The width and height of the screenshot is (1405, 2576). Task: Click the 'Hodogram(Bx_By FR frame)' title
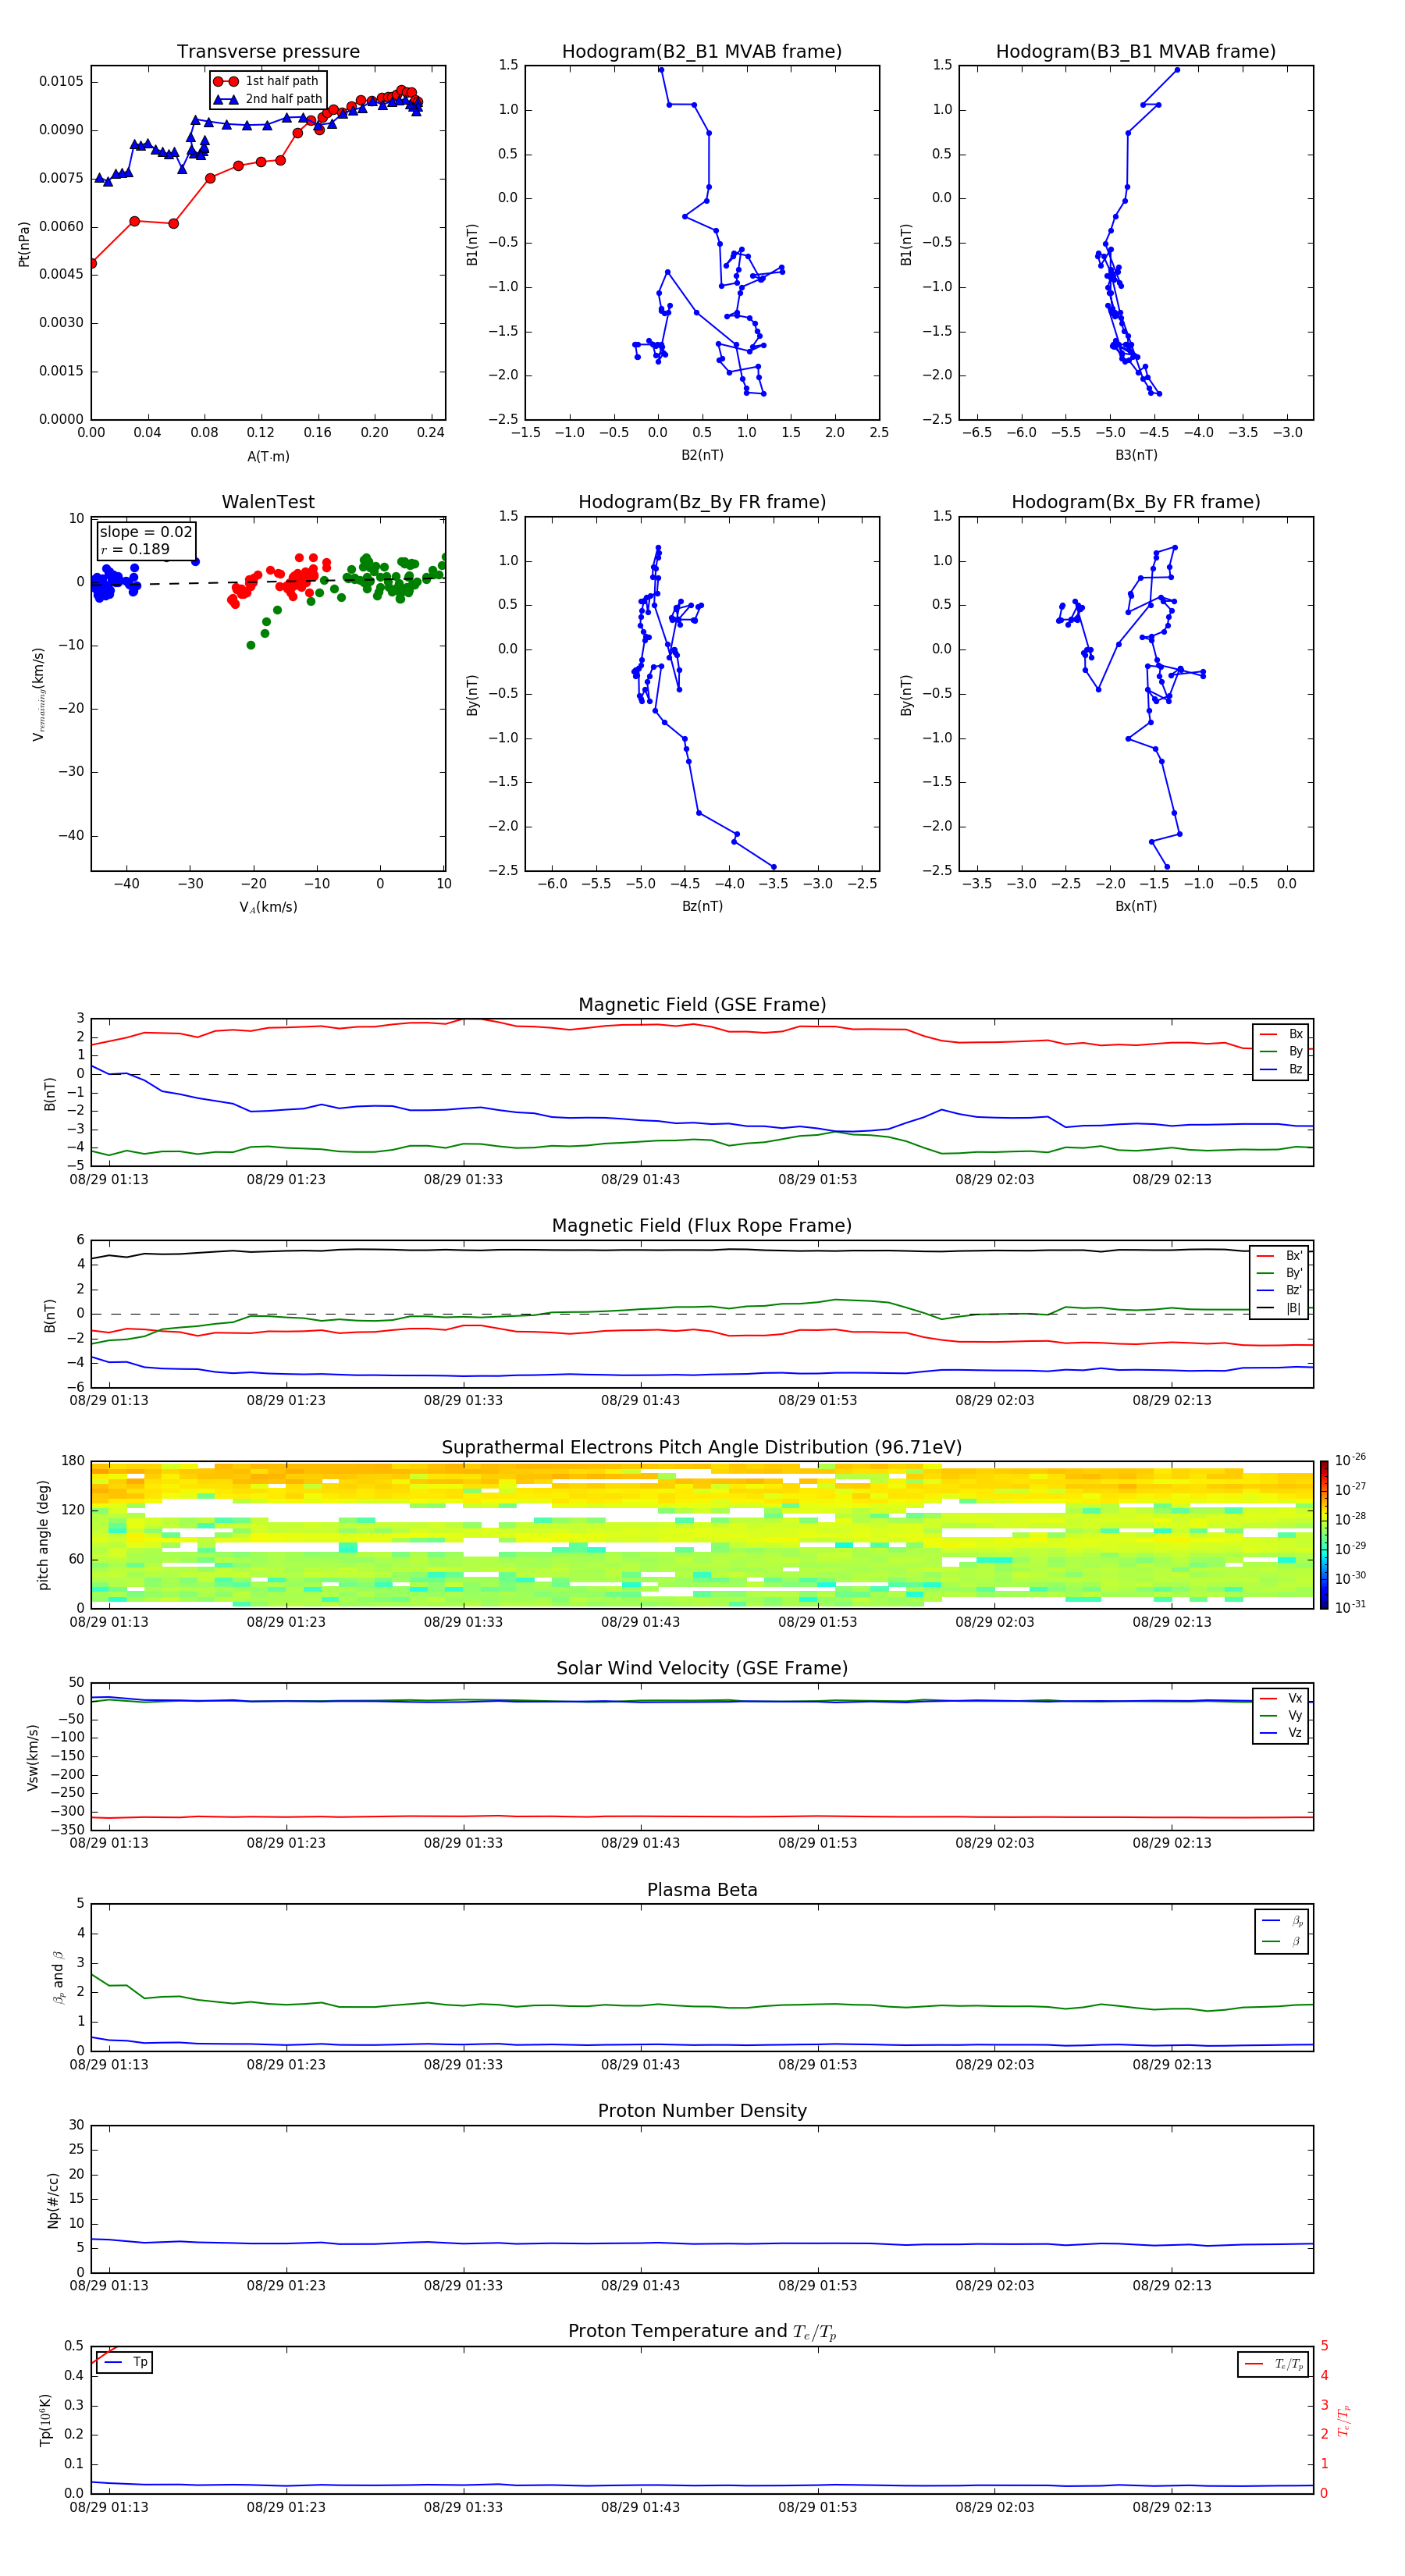point(1136,502)
